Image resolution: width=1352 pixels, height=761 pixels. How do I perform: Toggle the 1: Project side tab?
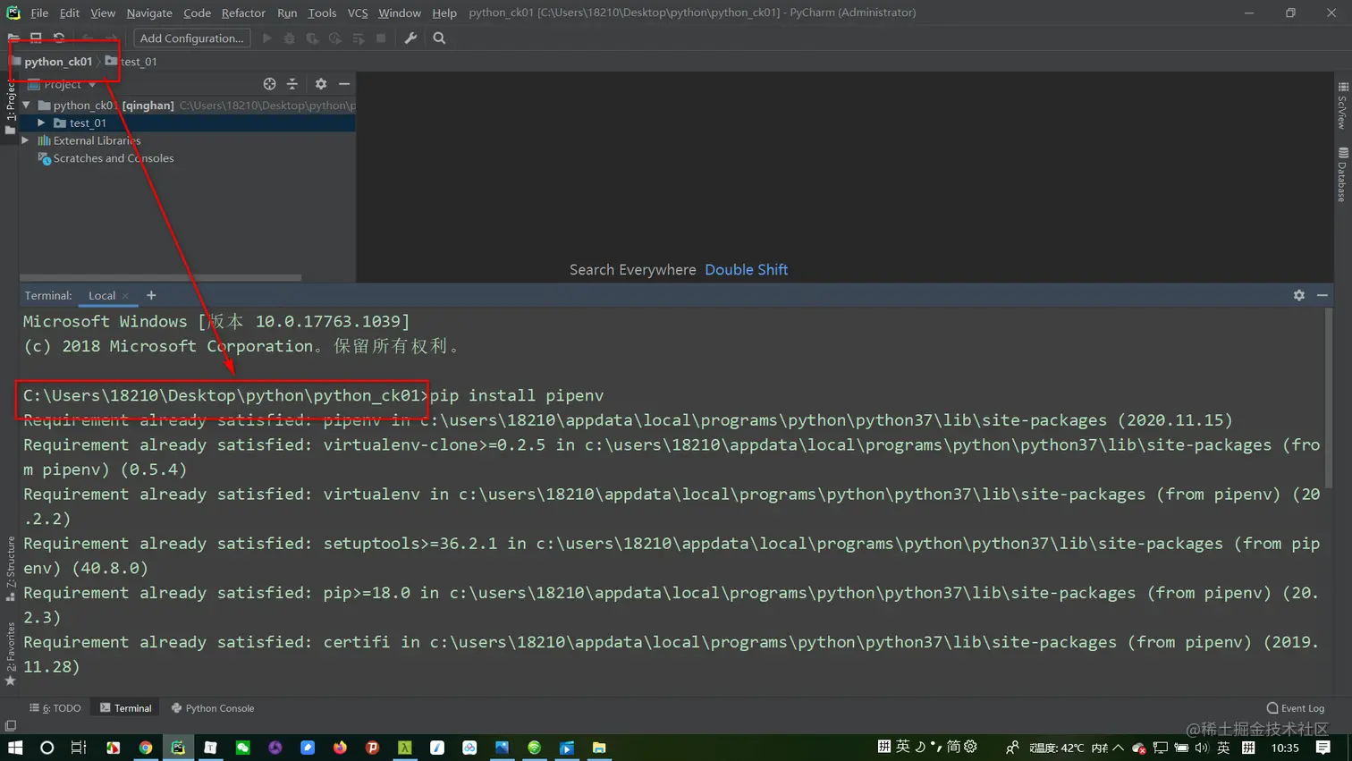[x=10, y=107]
